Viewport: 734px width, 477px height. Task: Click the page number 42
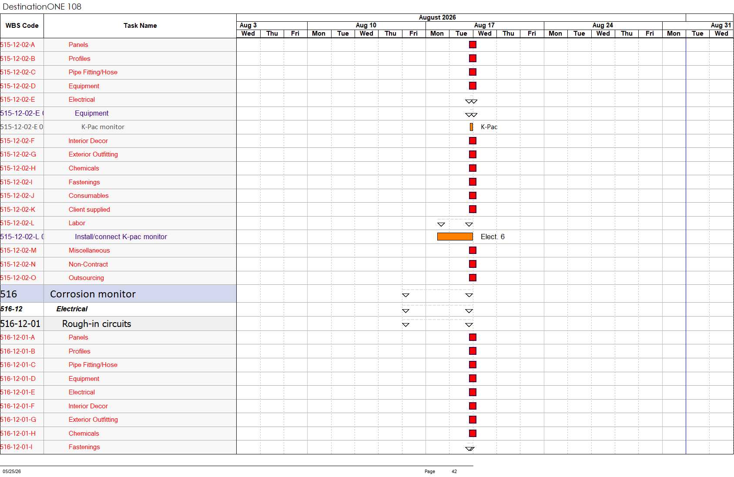(x=454, y=471)
